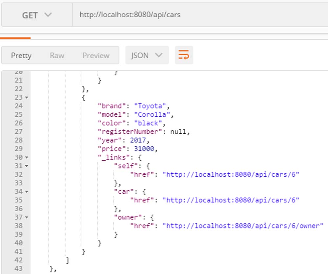The height and width of the screenshot is (274, 328).
Task: Collapse the _links block at line 30
Action: tap(27, 158)
